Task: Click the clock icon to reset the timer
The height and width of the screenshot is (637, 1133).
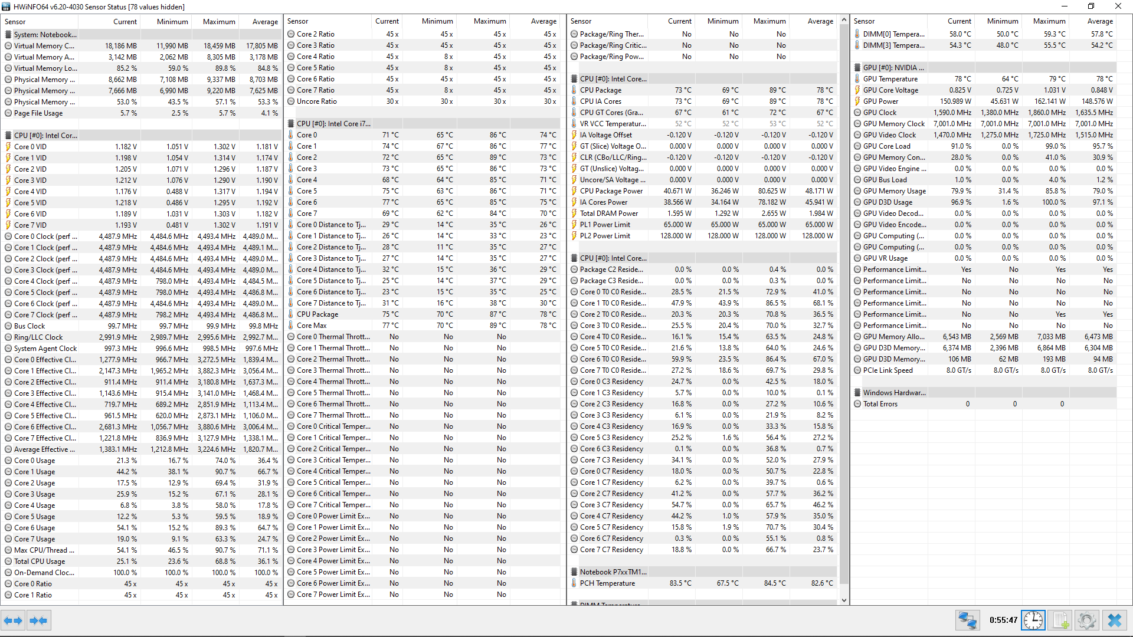Action: coord(1033,620)
